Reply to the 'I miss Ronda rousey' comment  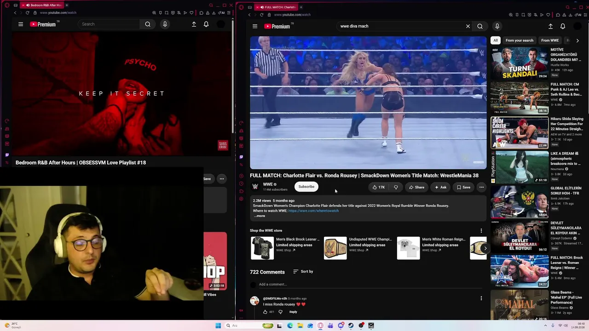click(x=293, y=312)
